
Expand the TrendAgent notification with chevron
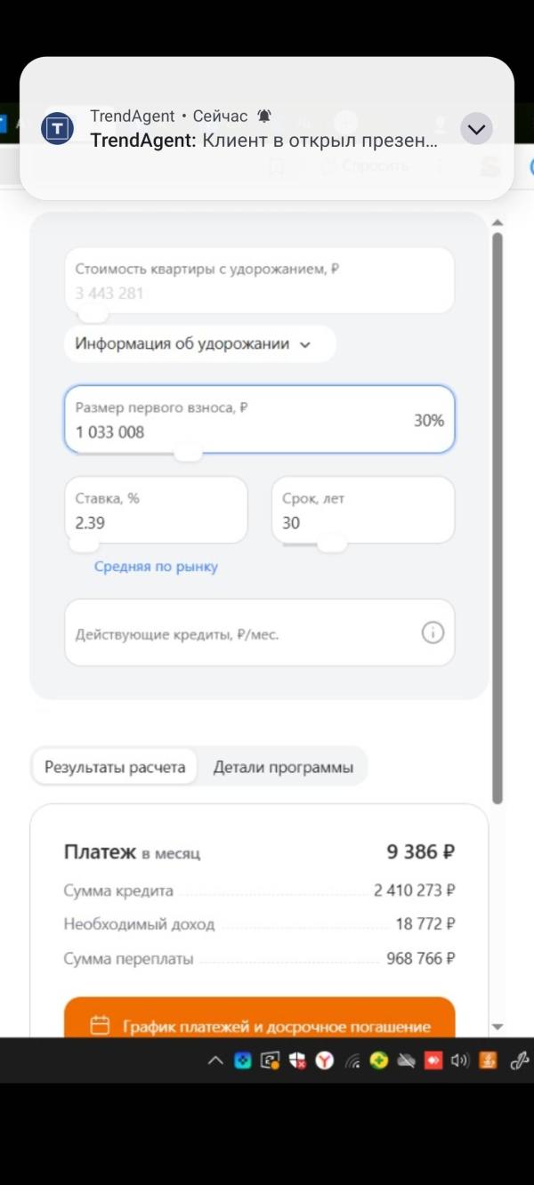point(476,130)
